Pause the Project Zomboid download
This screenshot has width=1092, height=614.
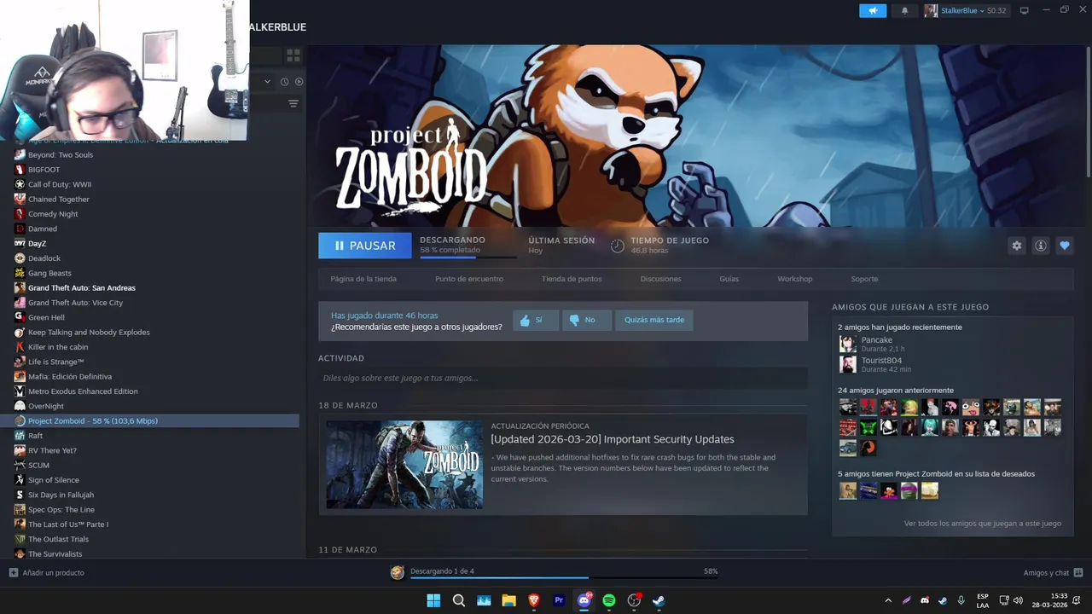364,246
